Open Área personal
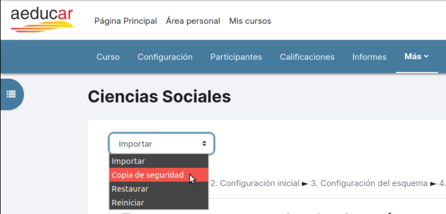 (193, 21)
